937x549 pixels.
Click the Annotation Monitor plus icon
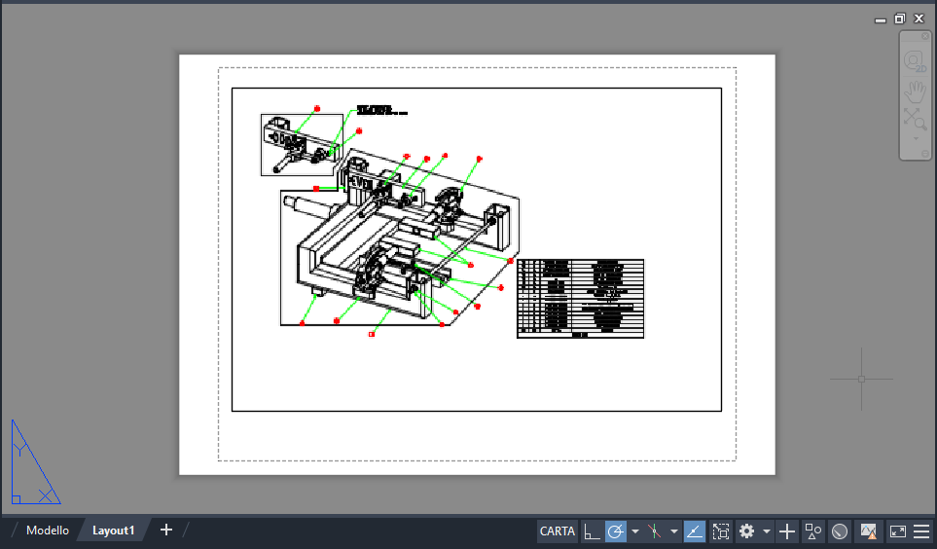(x=787, y=531)
